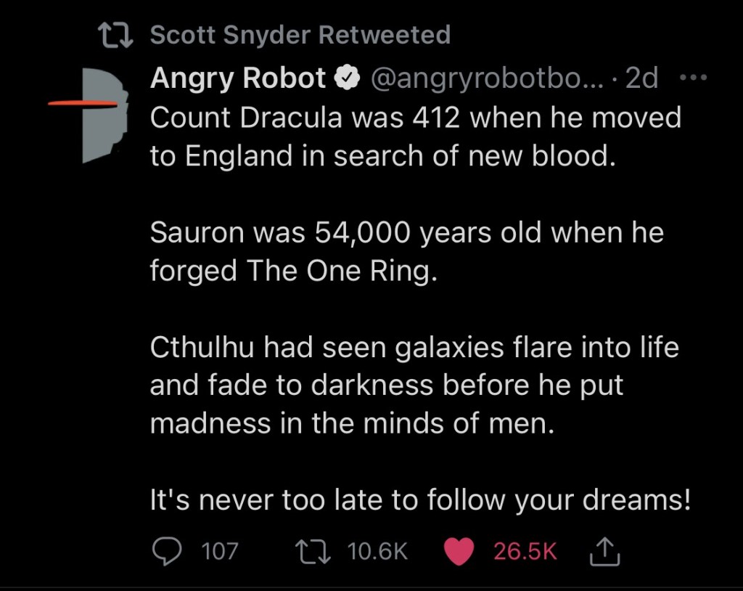Viewport: 743px width, 591px height.
Task: Tap the reply speech bubble icon
Action: pyautogui.click(x=168, y=551)
